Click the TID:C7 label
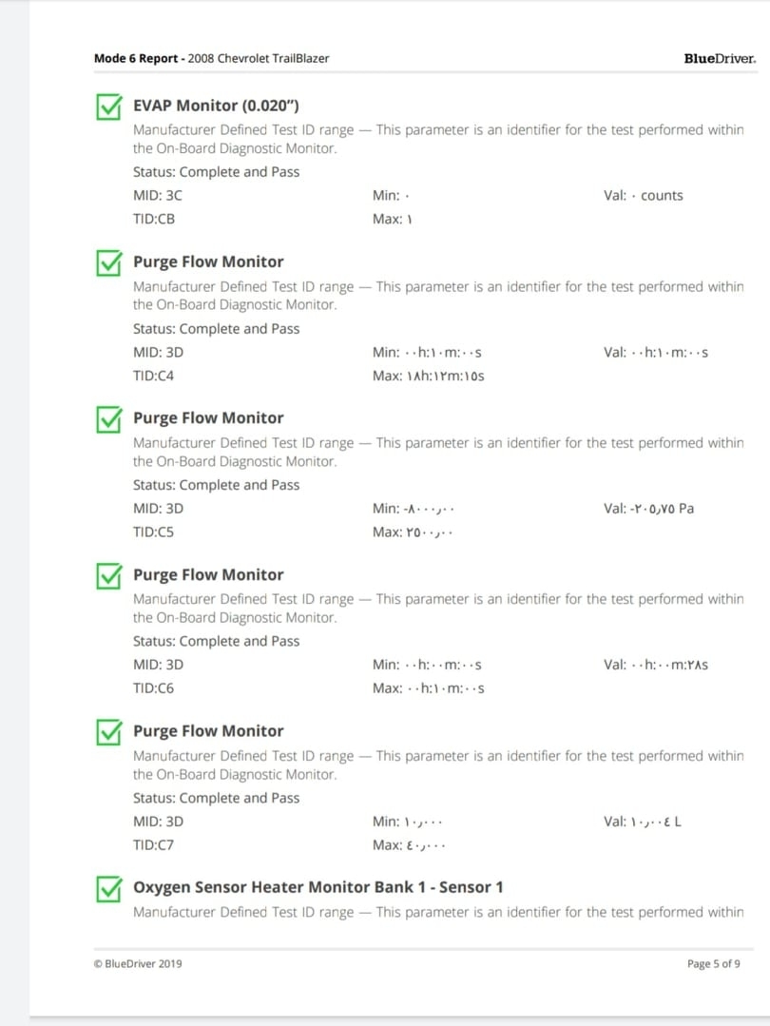Image resolution: width=770 pixels, height=1026 pixels. pyautogui.click(x=154, y=844)
